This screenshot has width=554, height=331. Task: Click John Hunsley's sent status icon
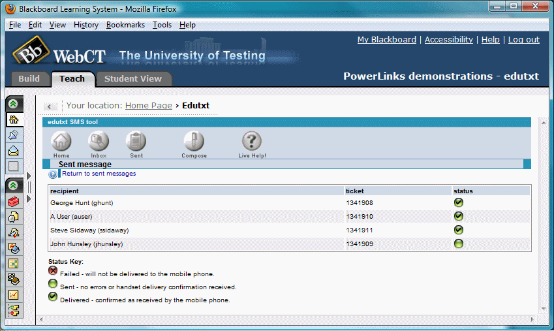[459, 244]
